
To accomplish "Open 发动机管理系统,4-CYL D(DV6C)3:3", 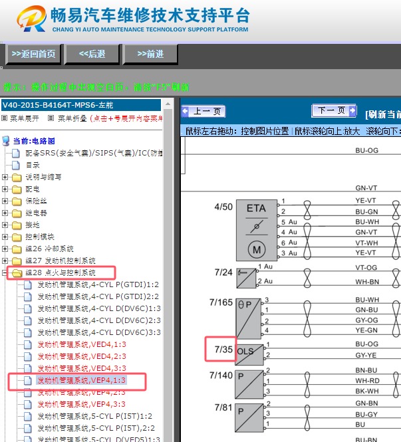I will (x=99, y=332).
